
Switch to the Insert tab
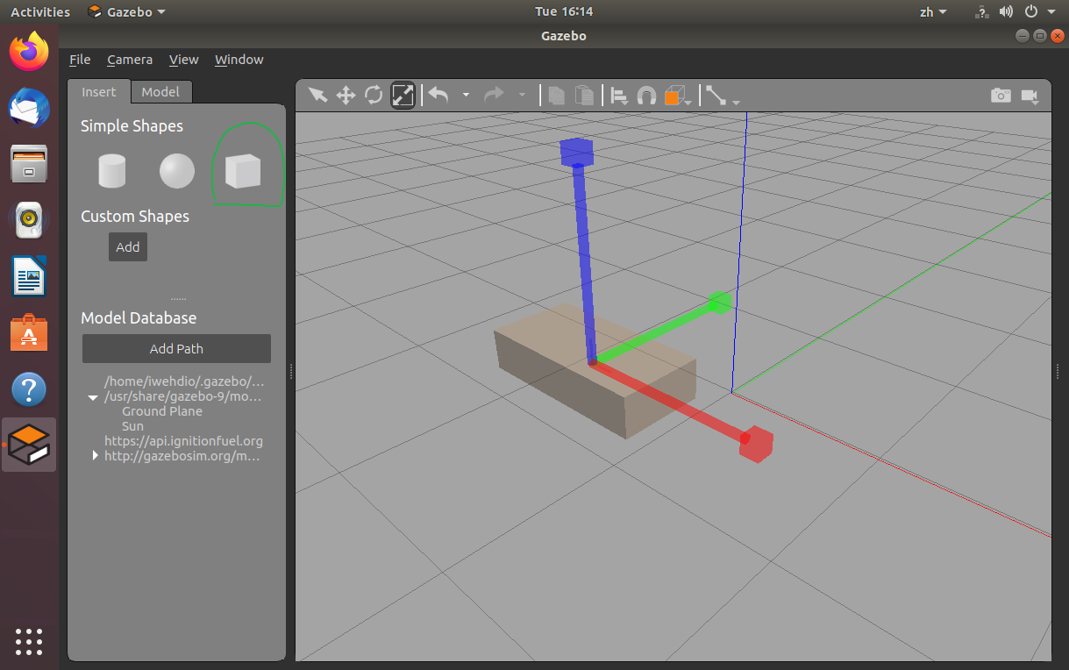[99, 92]
